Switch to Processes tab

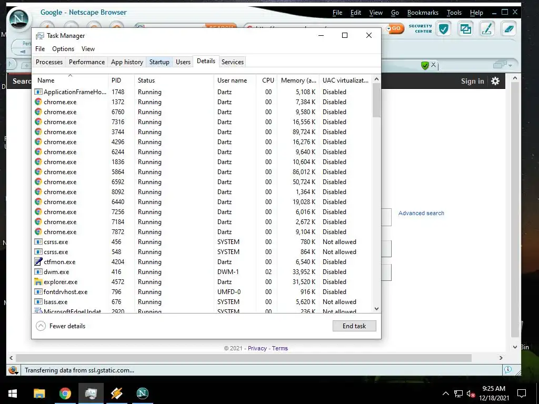tap(49, 62)
